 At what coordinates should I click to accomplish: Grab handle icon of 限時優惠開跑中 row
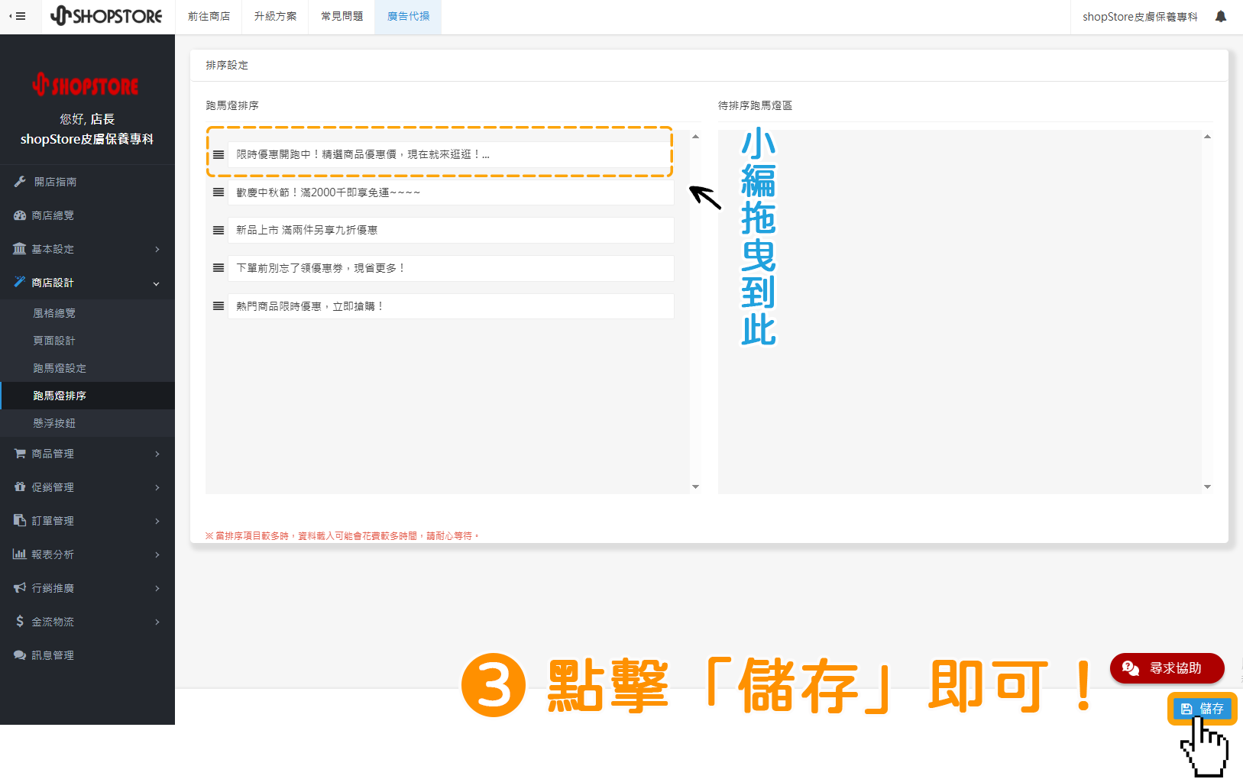(218, 154)
